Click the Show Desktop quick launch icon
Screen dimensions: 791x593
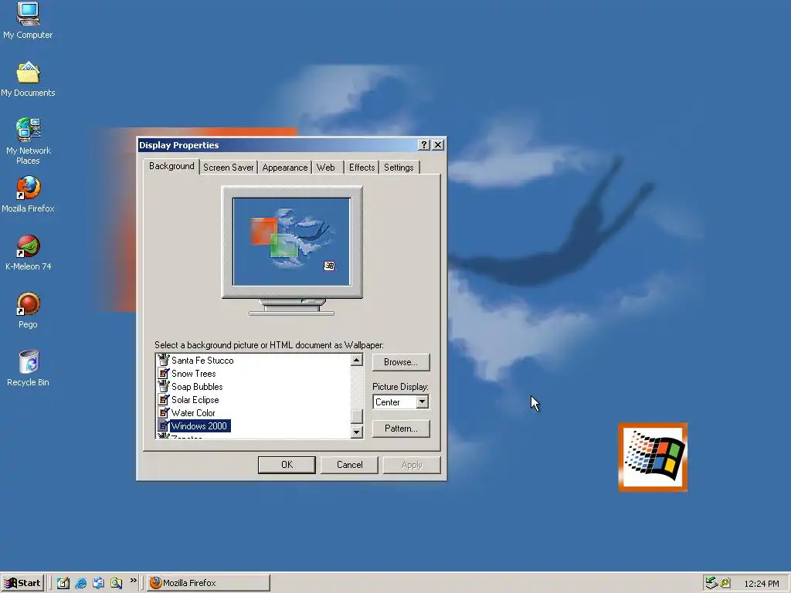coord(63,583)
